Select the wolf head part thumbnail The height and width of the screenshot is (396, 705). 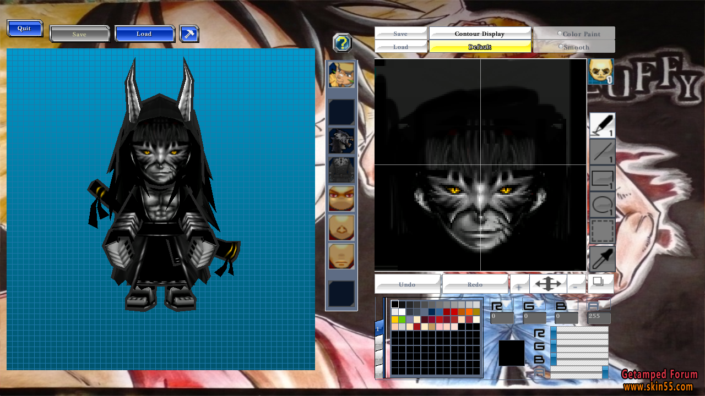pyautogui.click(x=341, y=141)
